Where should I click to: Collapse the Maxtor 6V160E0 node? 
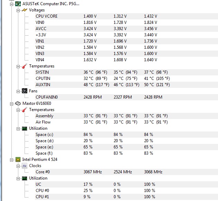(12, 103)
